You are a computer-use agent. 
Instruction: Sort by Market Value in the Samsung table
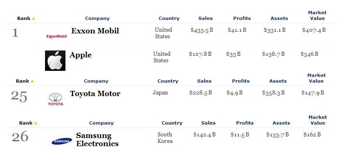(318, 120)
